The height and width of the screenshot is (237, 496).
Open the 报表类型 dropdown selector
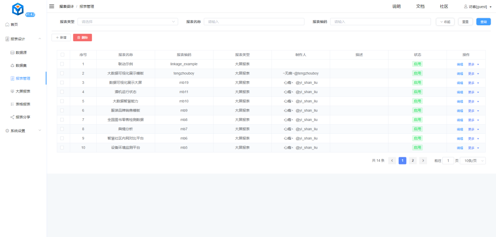(128, 22)
